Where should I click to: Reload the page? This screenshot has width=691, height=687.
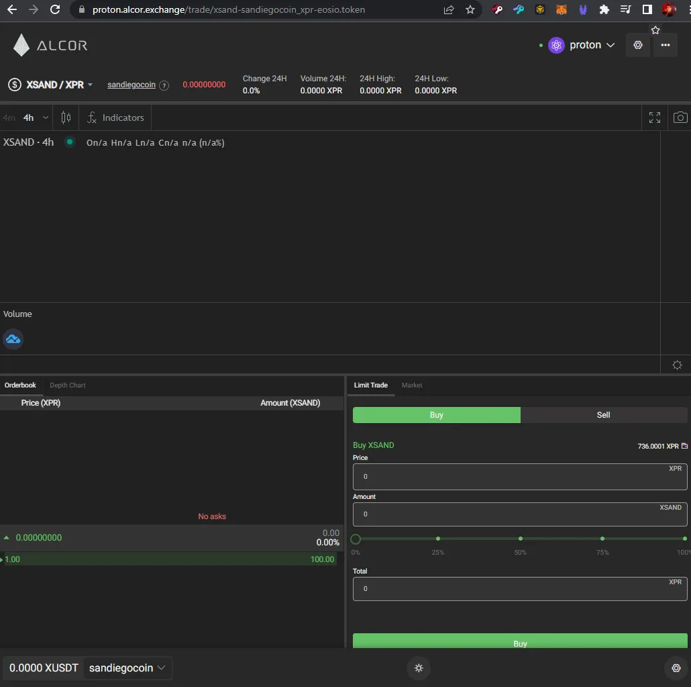pos(55,9)
